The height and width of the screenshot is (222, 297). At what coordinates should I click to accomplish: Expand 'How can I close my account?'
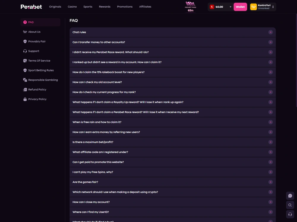coord(173,202)
